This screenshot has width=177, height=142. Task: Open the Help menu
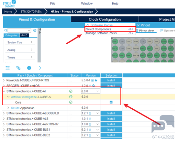(115, 4)
